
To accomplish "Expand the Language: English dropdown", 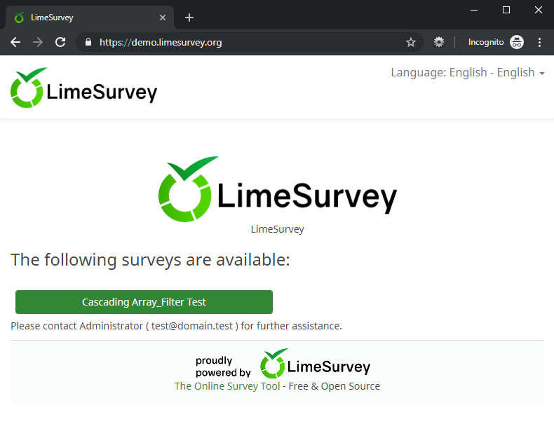I will (467, 73).
